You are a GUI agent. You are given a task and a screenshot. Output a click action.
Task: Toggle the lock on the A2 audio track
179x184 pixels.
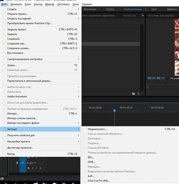pos(17,163)
